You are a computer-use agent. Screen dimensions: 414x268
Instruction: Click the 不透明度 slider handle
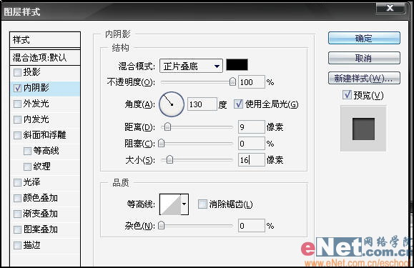click(232, 81)
